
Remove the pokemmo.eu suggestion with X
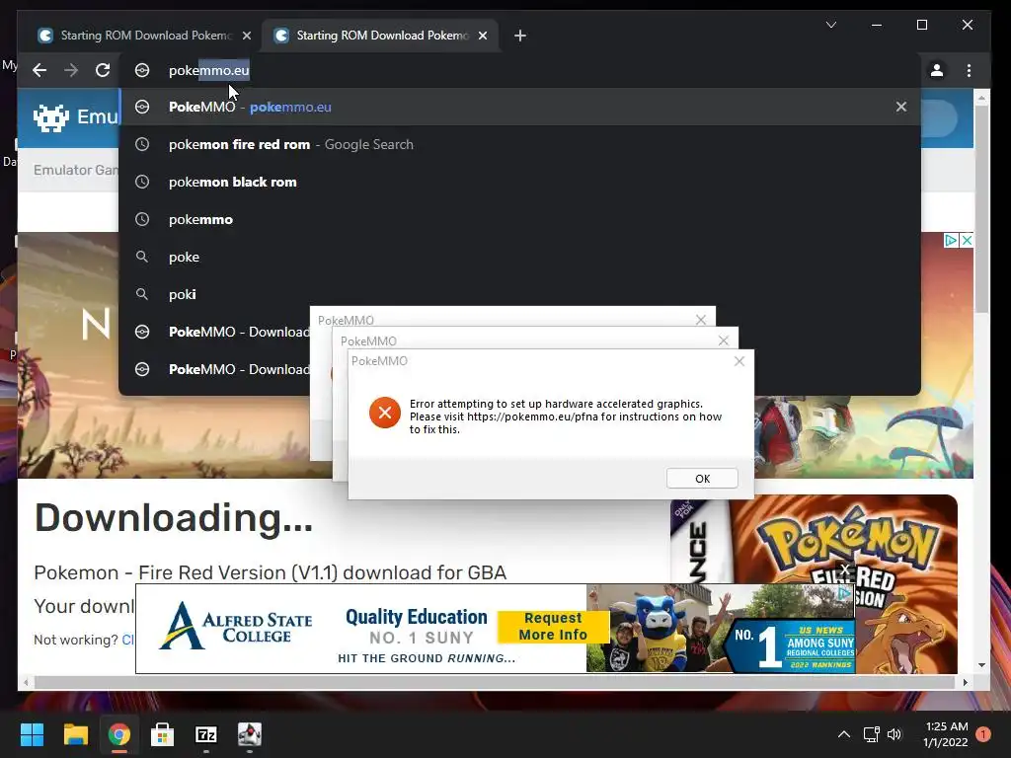901,107
